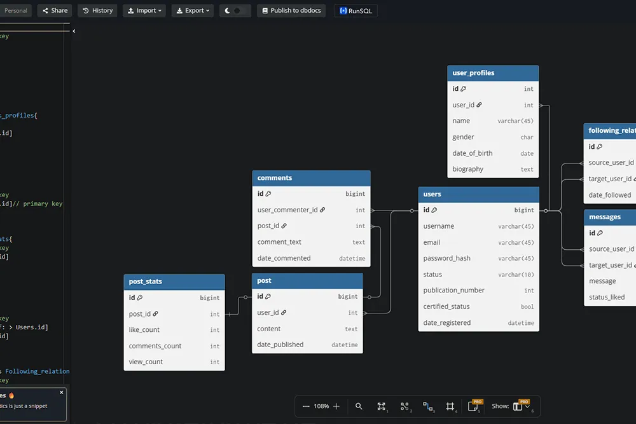
Task: Zoom out with the minus icon
Action: tap(306, 406)
